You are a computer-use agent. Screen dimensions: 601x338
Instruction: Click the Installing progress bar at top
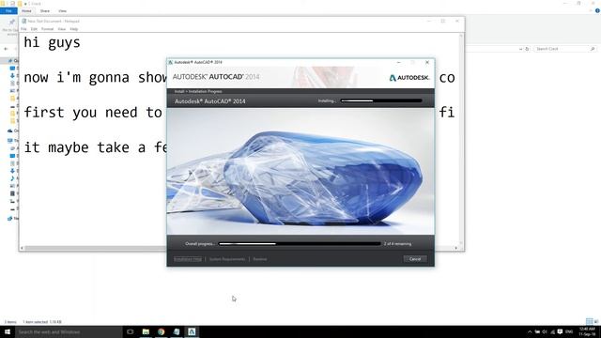pyautogui.click(x=381, y=100)
